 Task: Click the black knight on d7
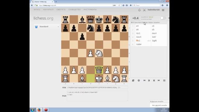(x=90, y=28)
